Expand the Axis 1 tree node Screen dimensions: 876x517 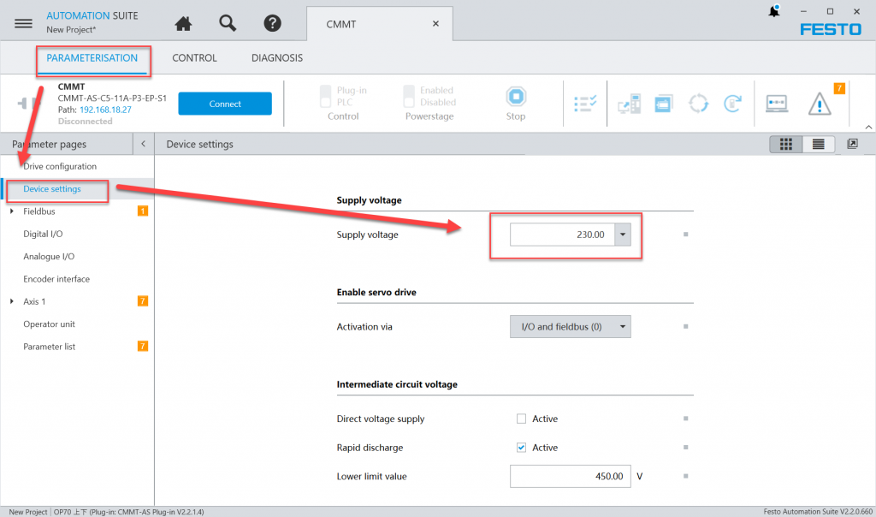coord(12,301)
